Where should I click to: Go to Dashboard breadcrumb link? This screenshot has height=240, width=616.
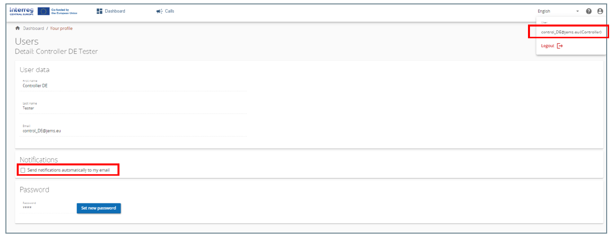33,28
